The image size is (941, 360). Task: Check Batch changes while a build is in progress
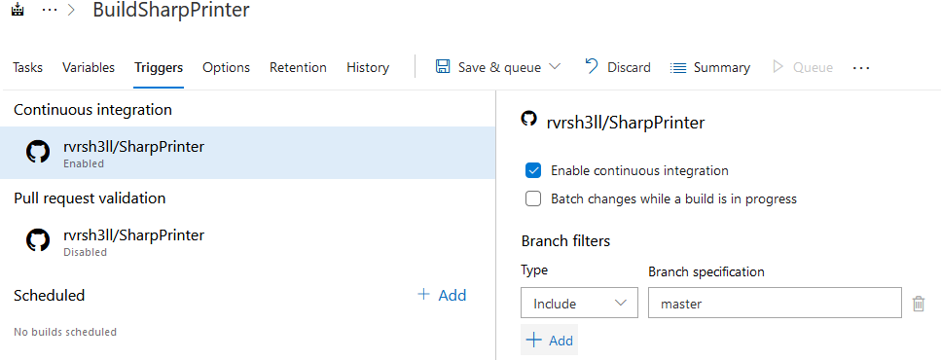coord(533,198)
